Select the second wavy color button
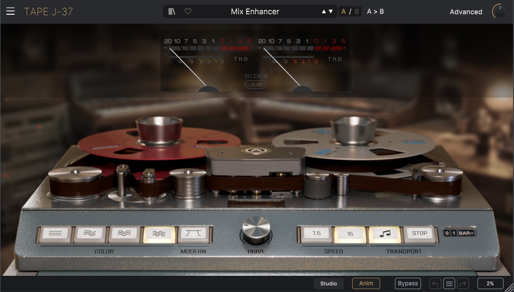Viewport: 514px width, 292px height. click(x=90, y=234)
